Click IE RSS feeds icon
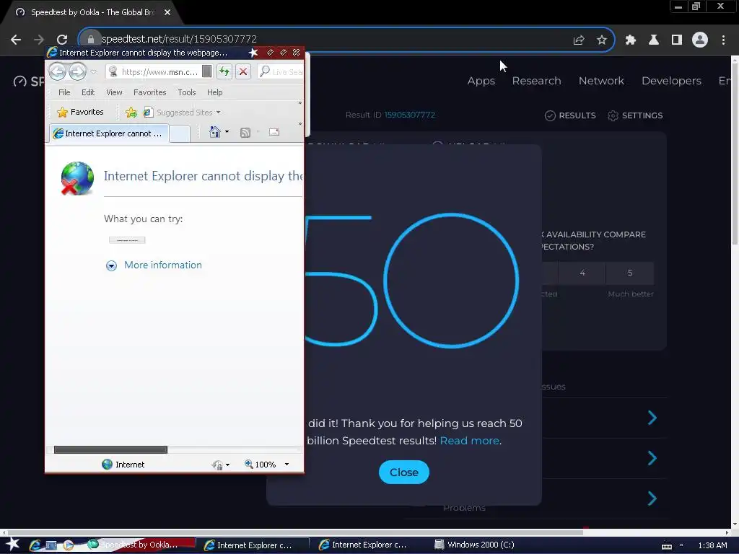This screenshot has height=554, width=739. click(x=245, y=133)
